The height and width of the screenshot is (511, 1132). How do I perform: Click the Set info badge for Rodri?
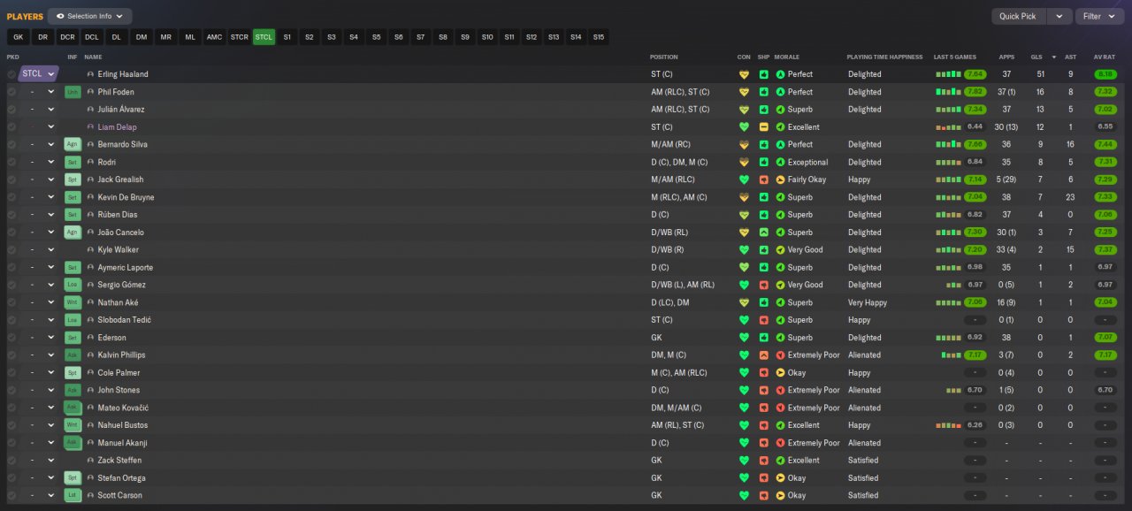73,162
